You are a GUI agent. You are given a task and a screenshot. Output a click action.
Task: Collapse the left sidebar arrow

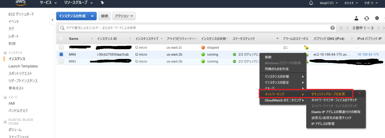click(52, 20)
